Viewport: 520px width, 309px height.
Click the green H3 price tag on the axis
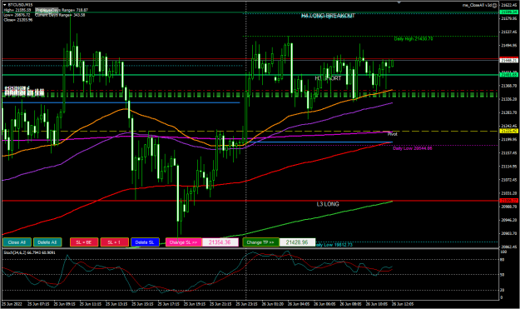(x=508, y=75)
